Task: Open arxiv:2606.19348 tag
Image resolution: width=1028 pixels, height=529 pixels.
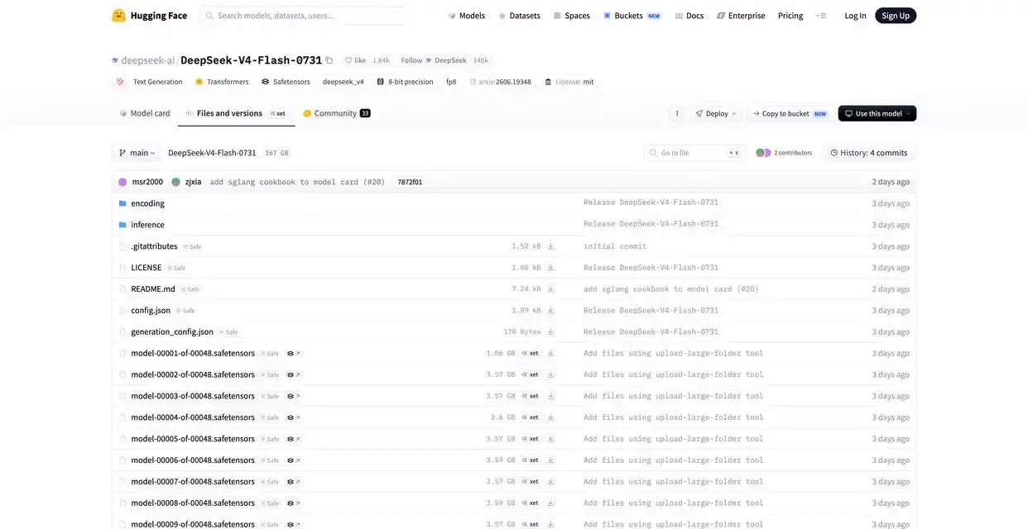Action: click(501, 82)
